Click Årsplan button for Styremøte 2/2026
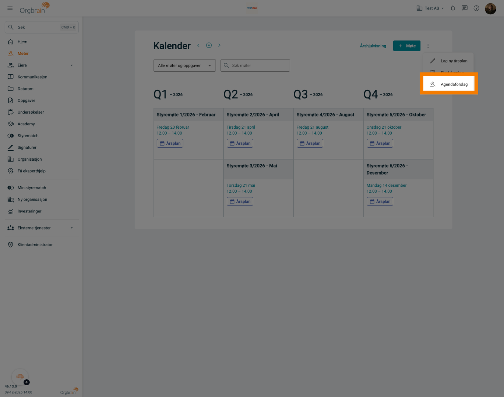 (240, 143)
